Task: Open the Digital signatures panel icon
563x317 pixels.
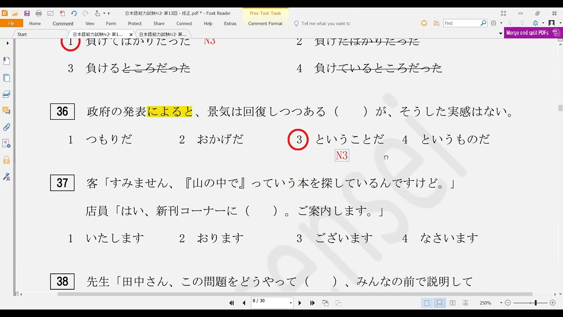Action: coord(7,144)
